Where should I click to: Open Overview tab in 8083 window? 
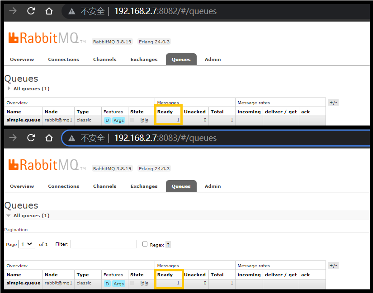point(22,186)
